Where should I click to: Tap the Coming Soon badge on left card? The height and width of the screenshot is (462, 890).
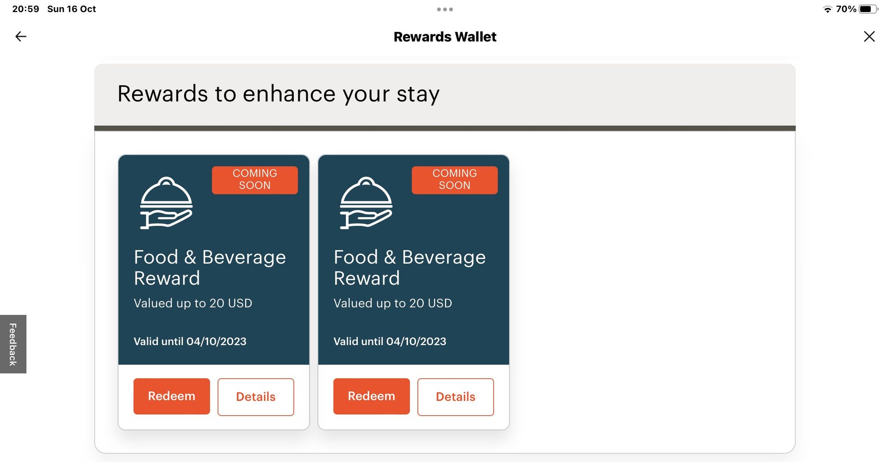pyautogui.click(x=255, y=180)
